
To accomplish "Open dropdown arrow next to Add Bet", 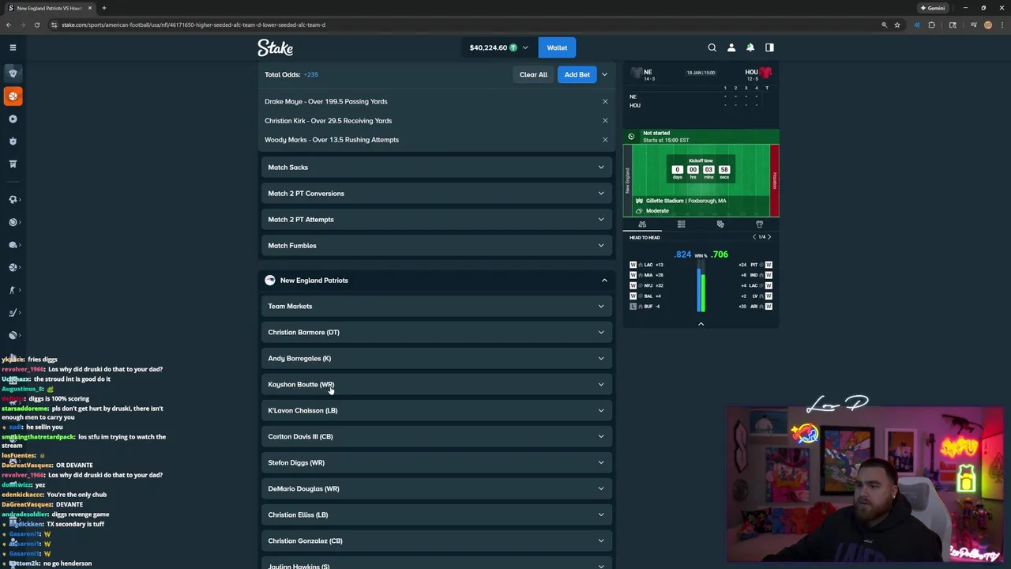I will pos(604,74).
